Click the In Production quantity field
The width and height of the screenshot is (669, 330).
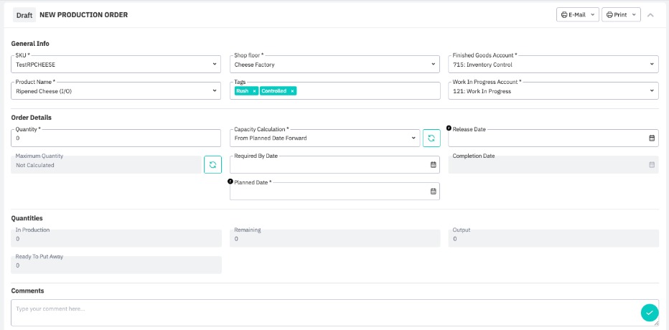point(116,238)
